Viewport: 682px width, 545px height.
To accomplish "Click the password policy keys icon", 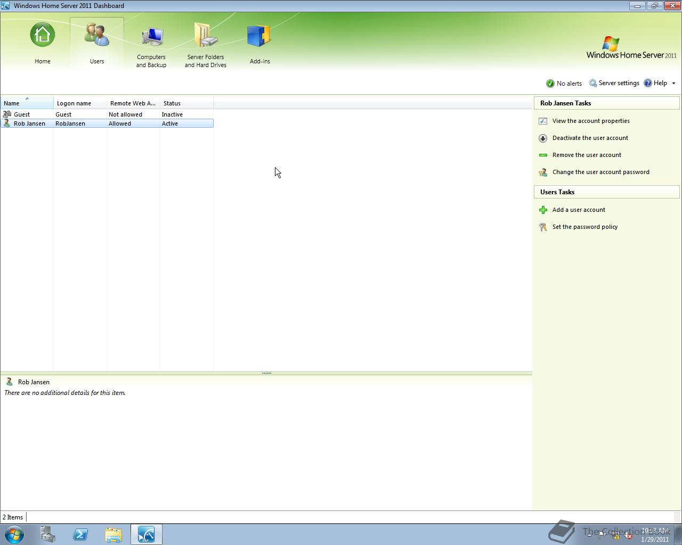I will [543, 227].
